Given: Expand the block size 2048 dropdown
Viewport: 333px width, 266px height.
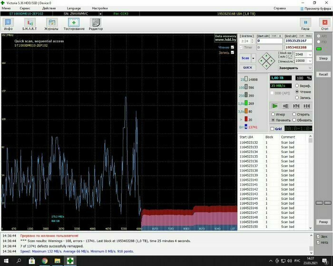Looking at the screenshot, I should click(311, 55).
